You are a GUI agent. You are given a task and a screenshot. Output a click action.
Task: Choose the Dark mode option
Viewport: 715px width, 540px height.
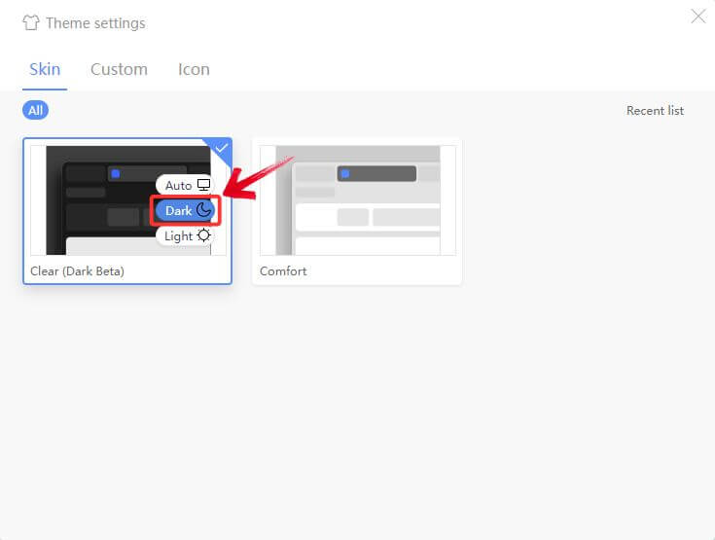185,211
